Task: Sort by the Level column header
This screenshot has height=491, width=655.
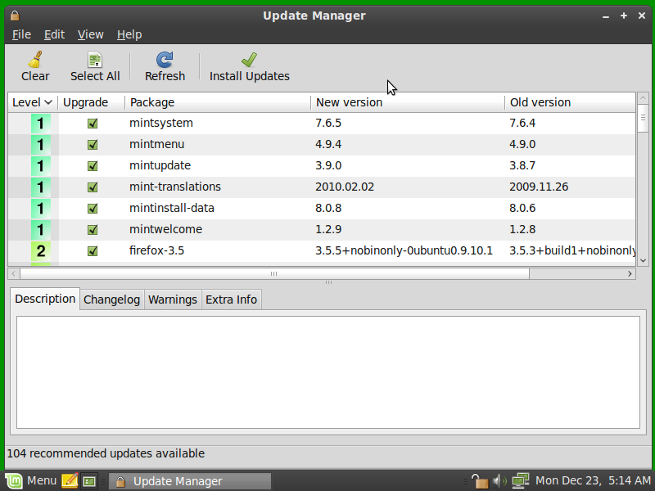Action: (x=33, y=102)
